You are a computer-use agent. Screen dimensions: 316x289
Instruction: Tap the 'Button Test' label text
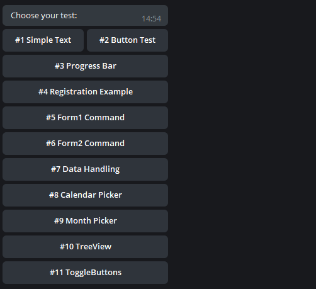133,40
